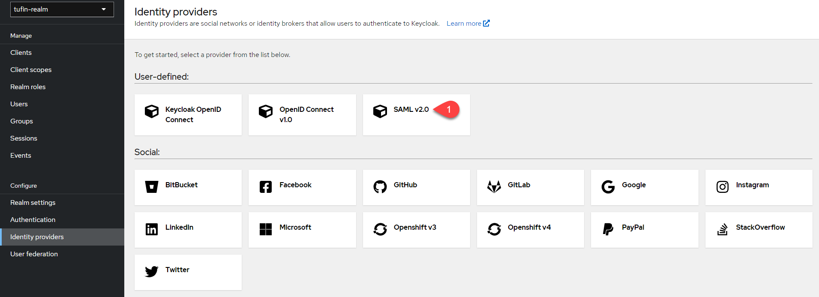Click the PayPal logo icon
Image resolution: width=819 pixels, height=297 pixels.
pyautogui.click(x=608, y=229)
